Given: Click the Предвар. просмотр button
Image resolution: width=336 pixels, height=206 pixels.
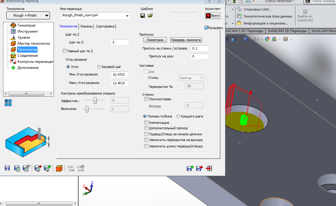Looking at the screenshot, I should pyautogui.click(x=186, y=40).
